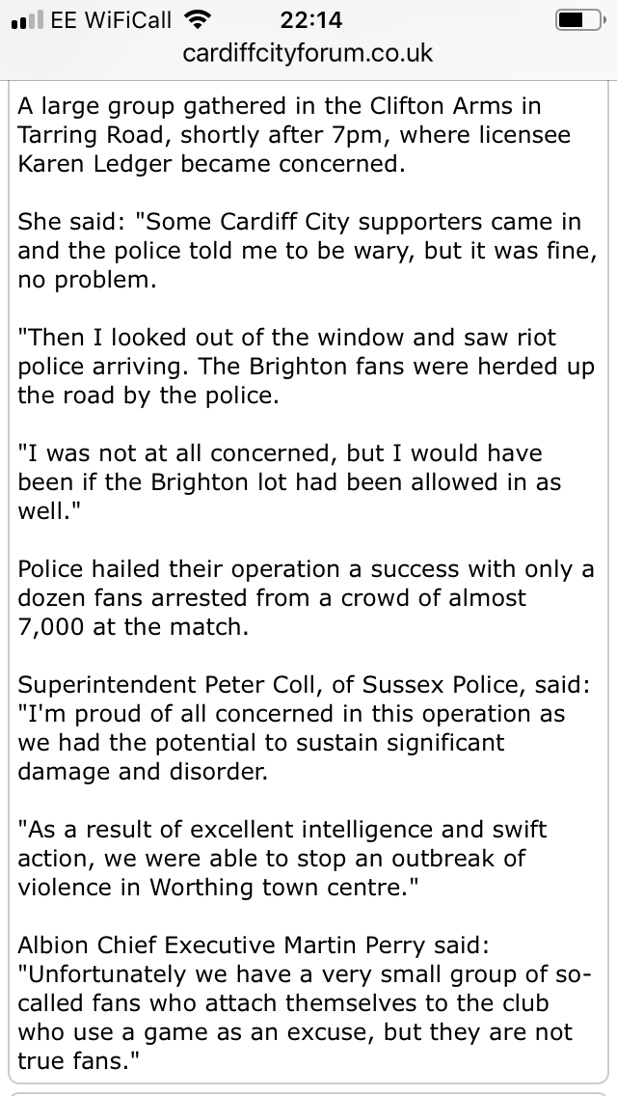Tap the battery level icon
Image resolution: width=617 pixels, height=1096 pixels.
580,19
